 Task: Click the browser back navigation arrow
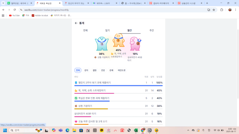point(3,10)
